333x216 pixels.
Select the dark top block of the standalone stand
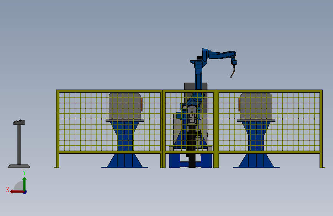(x=19, y=122)
